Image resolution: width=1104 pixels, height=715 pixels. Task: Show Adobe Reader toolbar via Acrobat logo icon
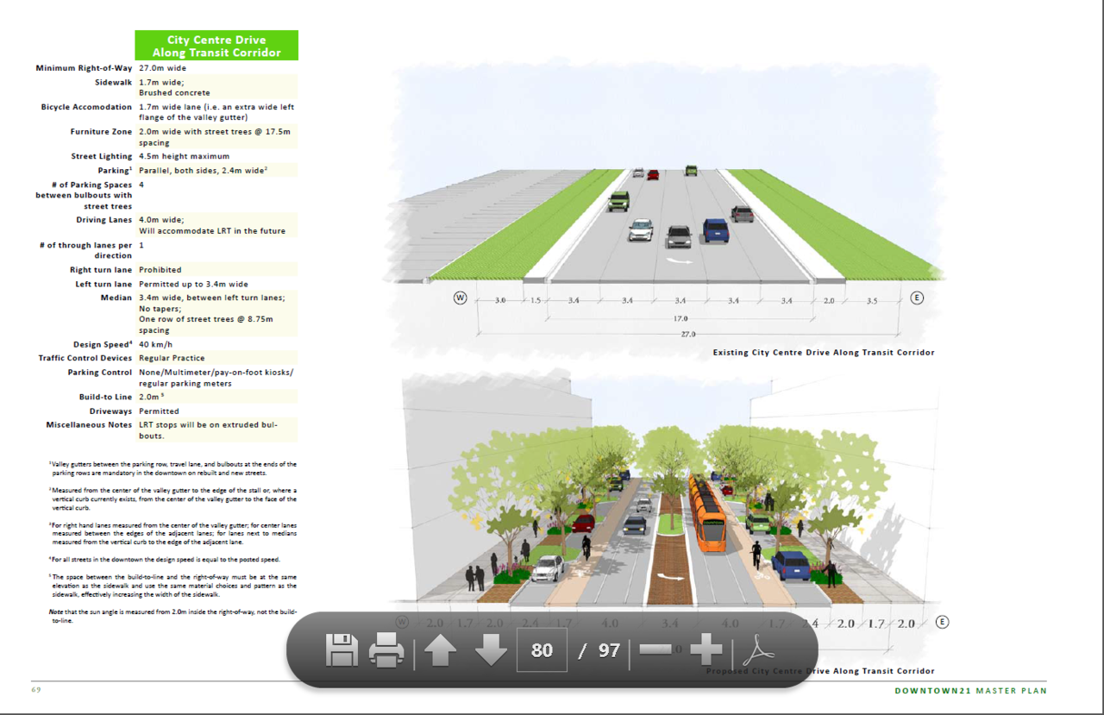760,649
